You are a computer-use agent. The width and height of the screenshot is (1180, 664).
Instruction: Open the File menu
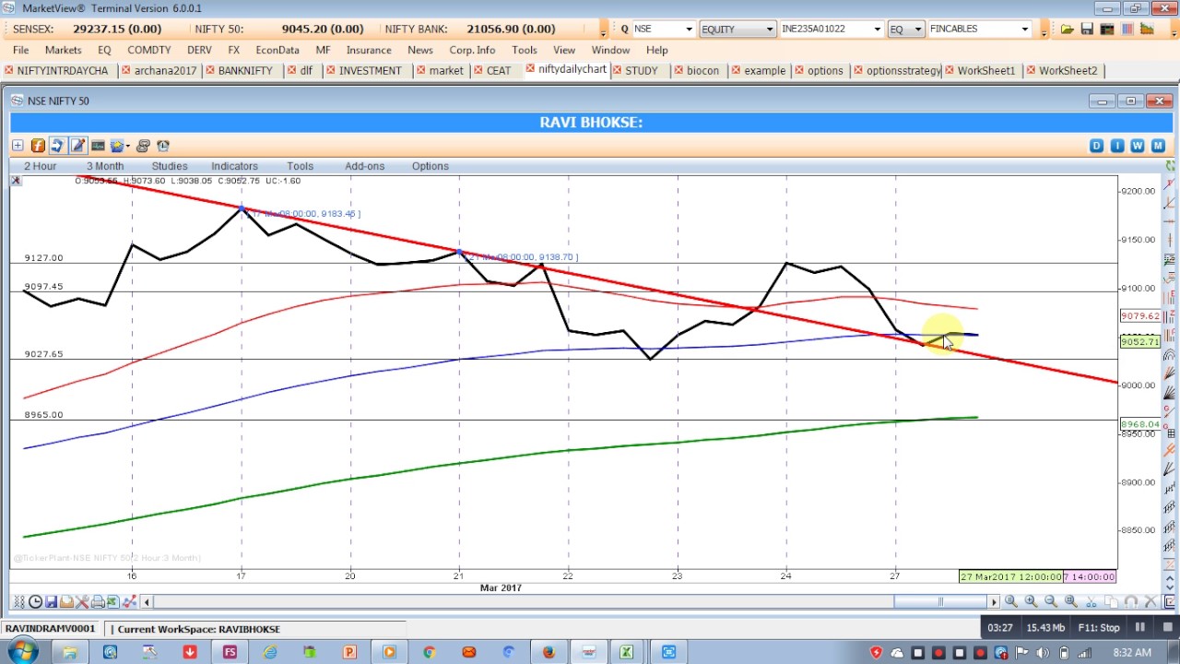point(20,50)
